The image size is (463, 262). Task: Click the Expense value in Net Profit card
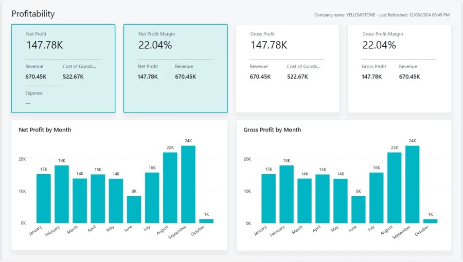29,103
